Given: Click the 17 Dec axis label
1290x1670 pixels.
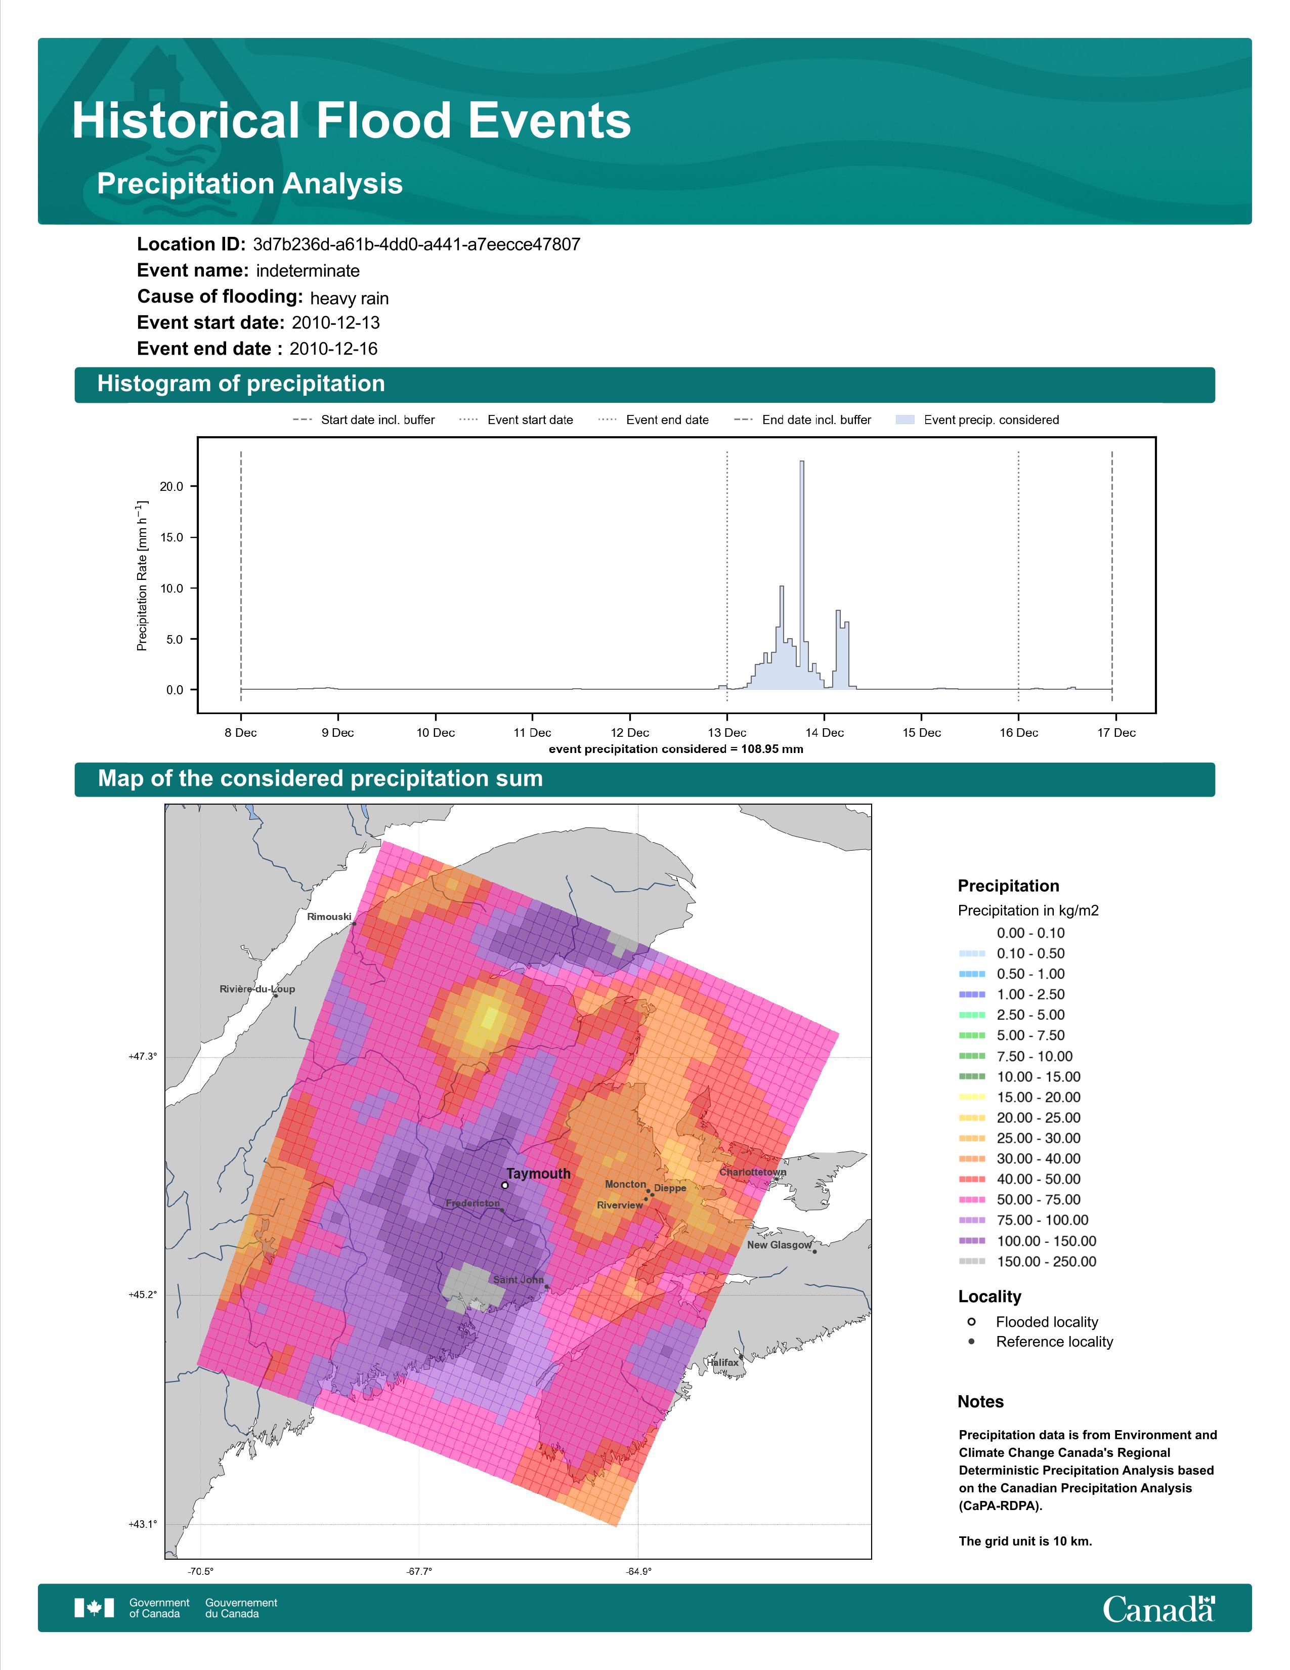Looking at the screenshot, I should coord(1116,733).
